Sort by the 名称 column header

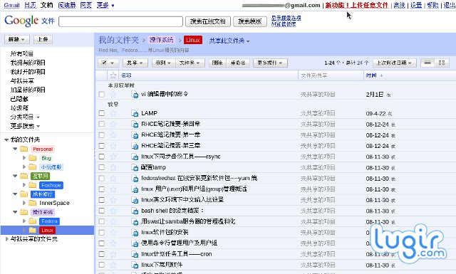126,75
